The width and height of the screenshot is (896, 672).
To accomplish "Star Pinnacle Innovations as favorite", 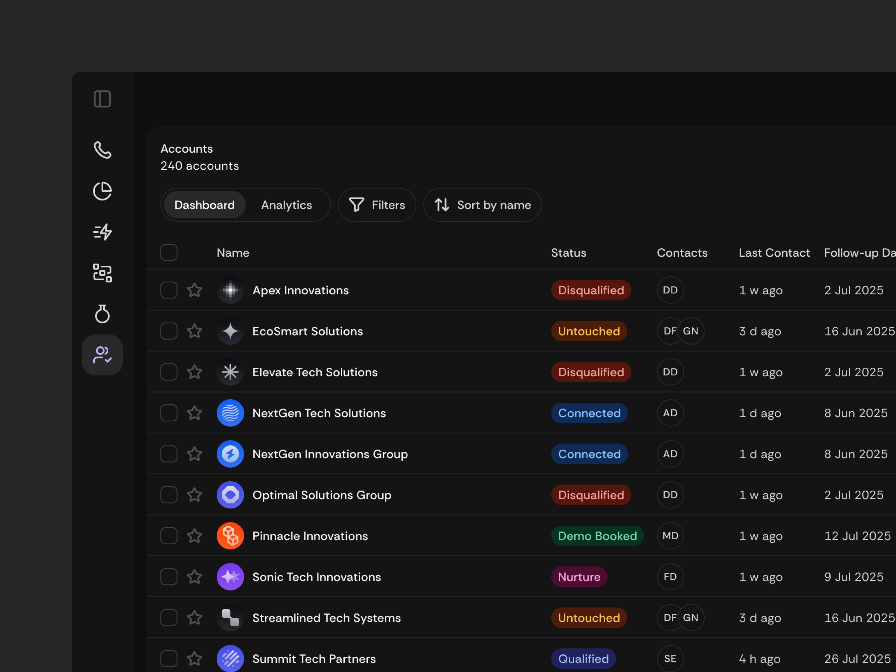I will pyautogui.click(x=194, y=535).
